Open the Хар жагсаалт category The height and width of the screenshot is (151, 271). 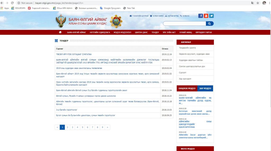[x=185, y=79]
